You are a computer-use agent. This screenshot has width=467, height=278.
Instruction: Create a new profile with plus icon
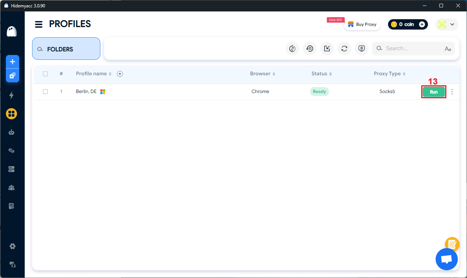tap(12, 62)
